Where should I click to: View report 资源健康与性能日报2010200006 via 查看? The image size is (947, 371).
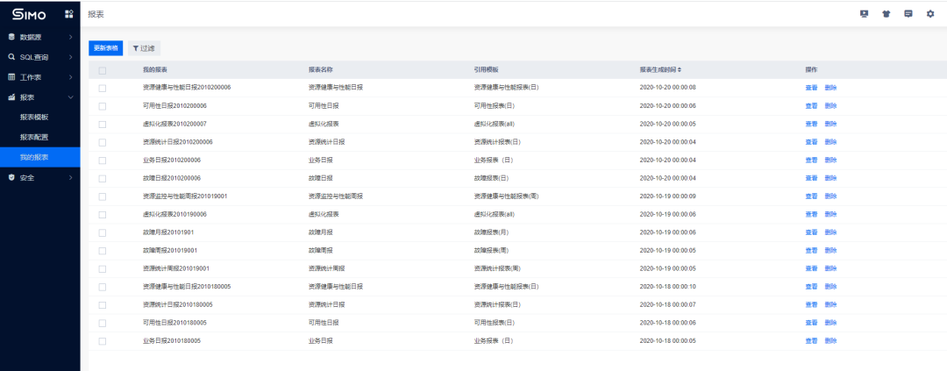coord(811,88)
